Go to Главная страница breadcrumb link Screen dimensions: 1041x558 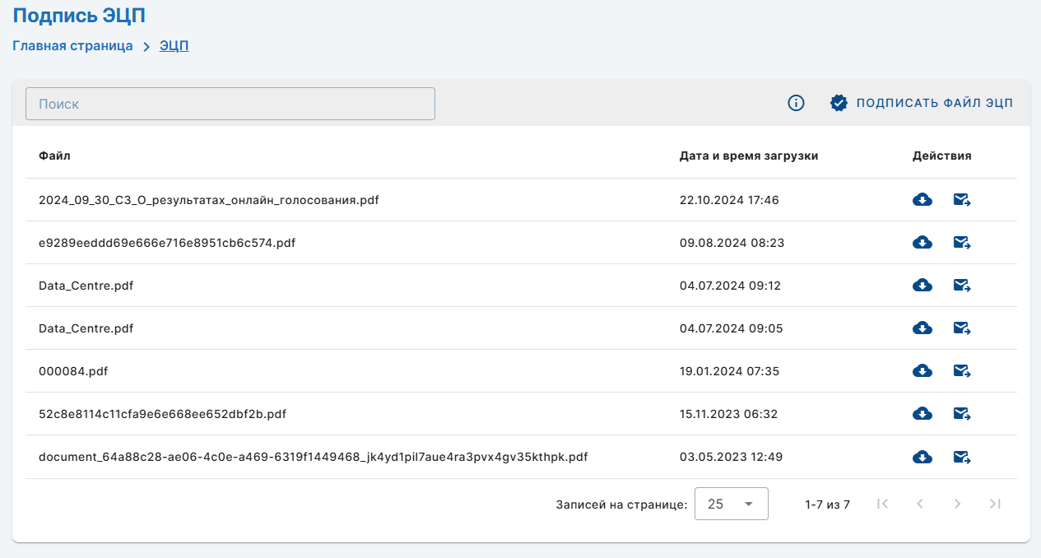pos(72,46)
